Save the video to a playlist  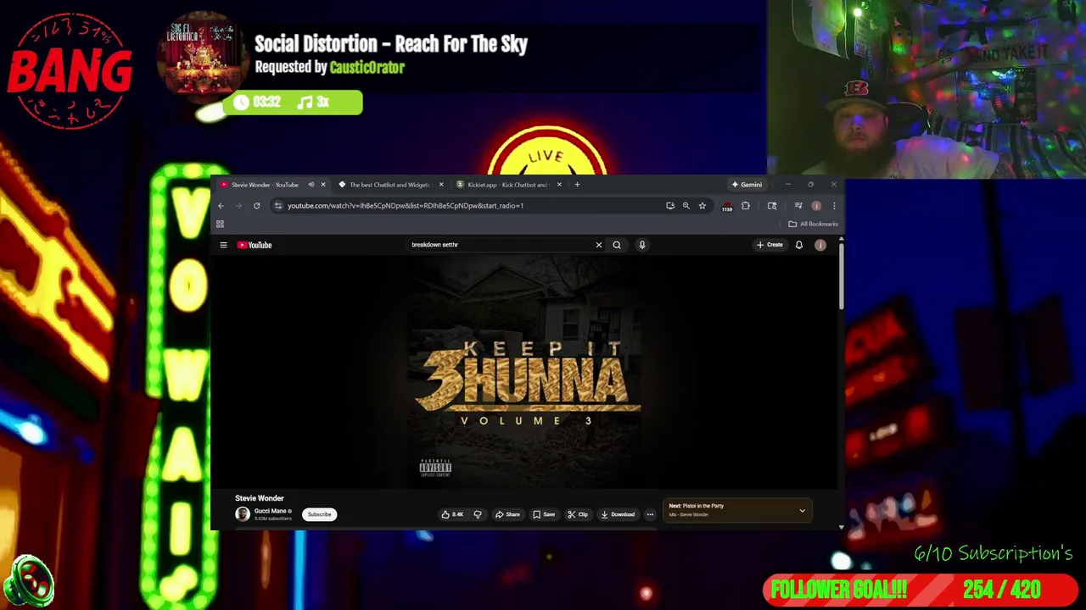click(544, 514)
